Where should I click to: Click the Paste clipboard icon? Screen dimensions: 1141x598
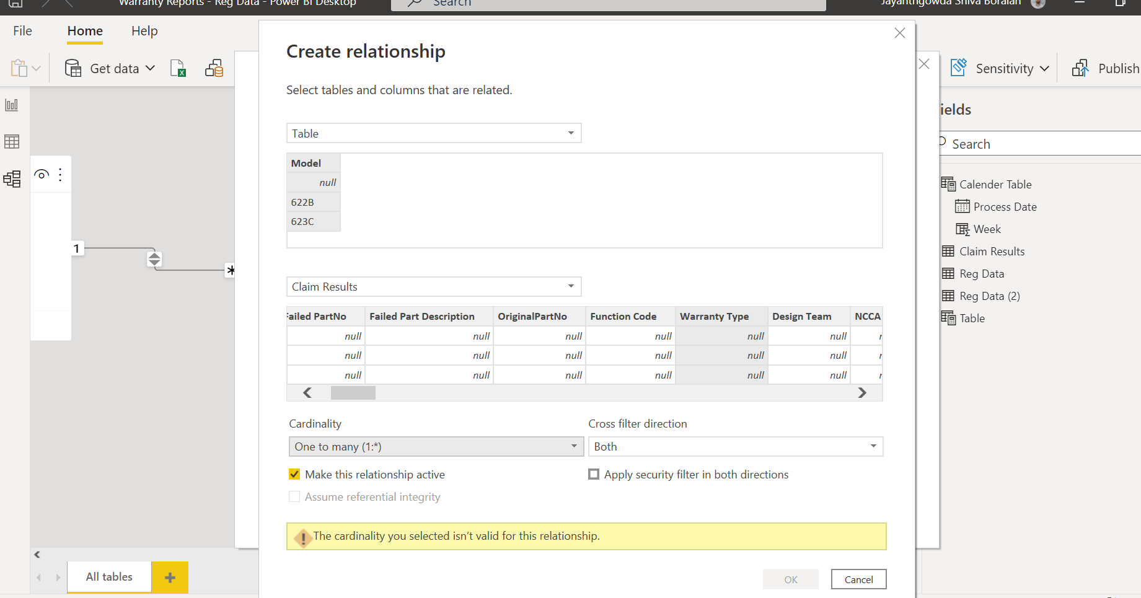coord(19,68)
